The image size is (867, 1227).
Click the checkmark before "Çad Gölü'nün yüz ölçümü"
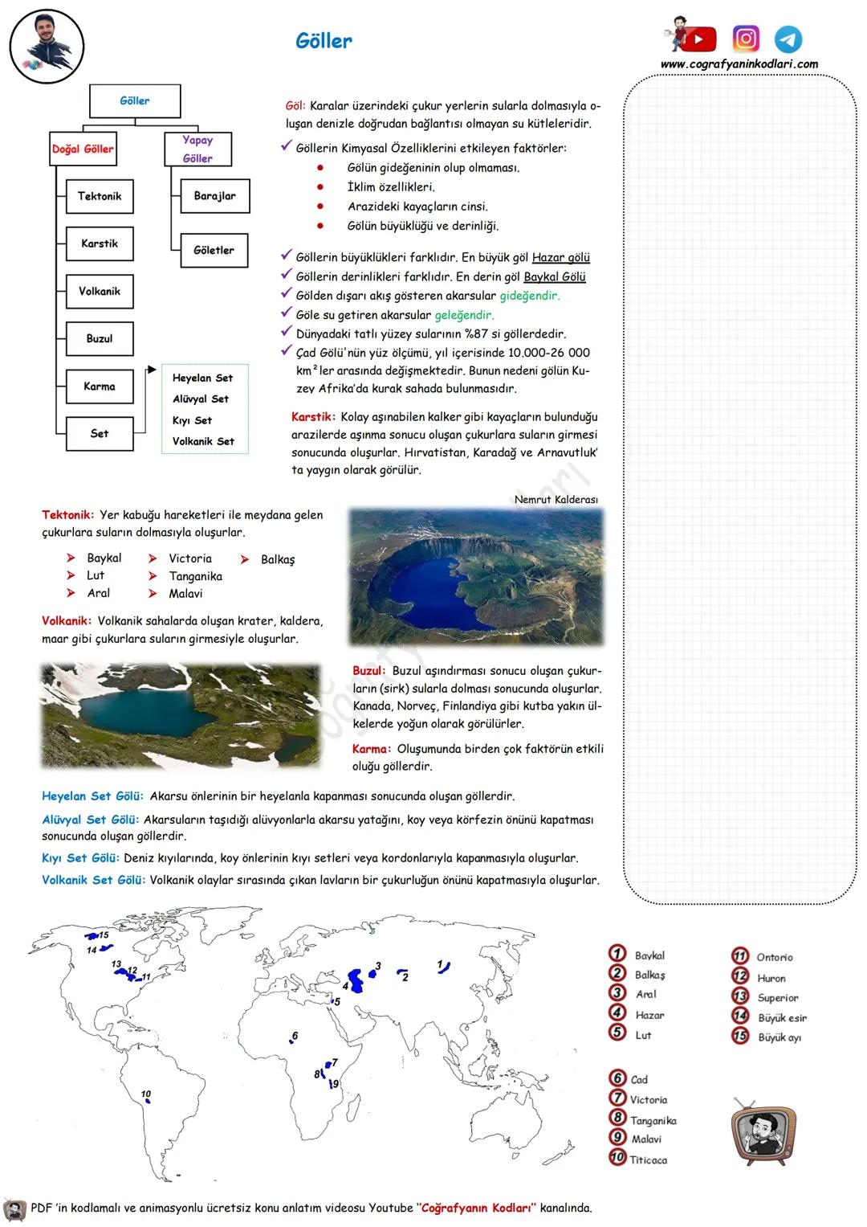pos(286,351)
